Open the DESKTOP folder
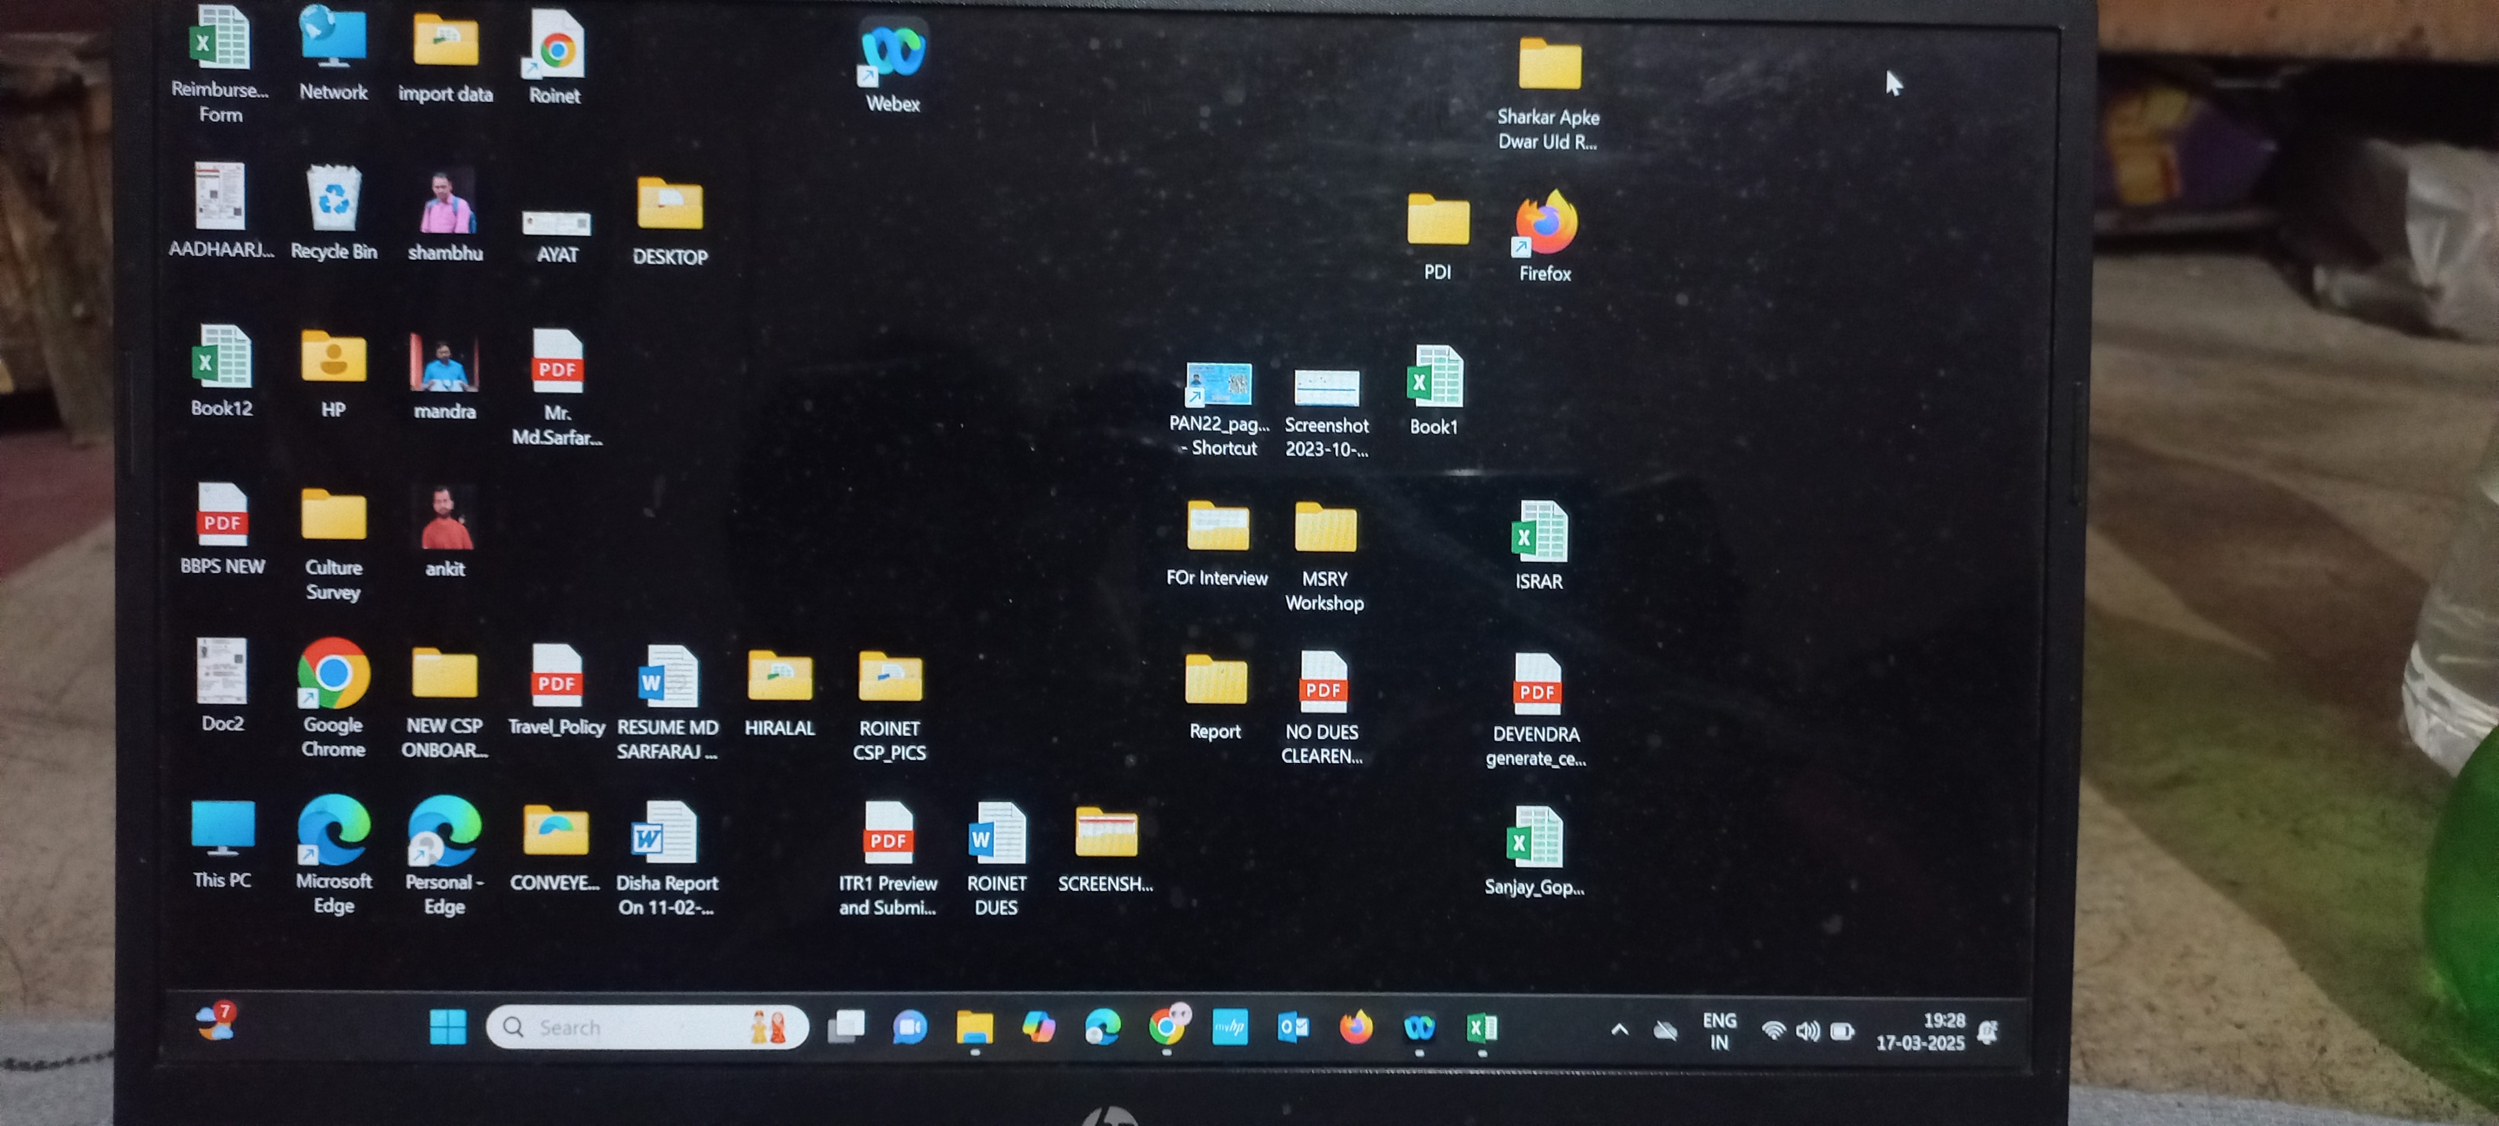This screenshot has width=2499, height=1126. [x=670, y=221]
